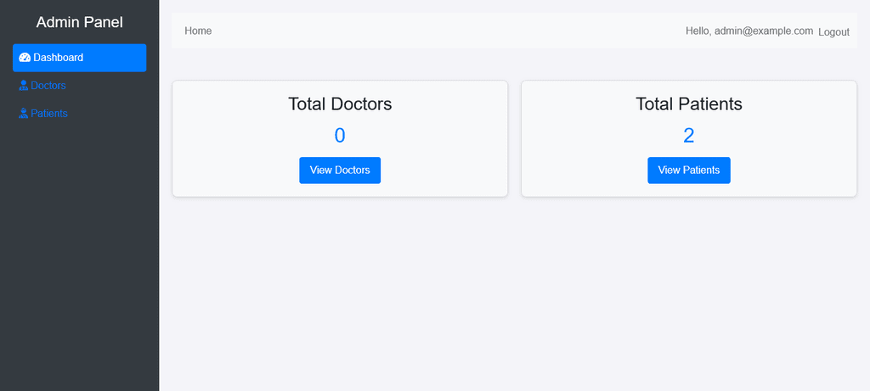Viewport: 870px width, 391px height.
Task: Click an empty area of the top navigation bar
Action: click(x=443, y=31)
